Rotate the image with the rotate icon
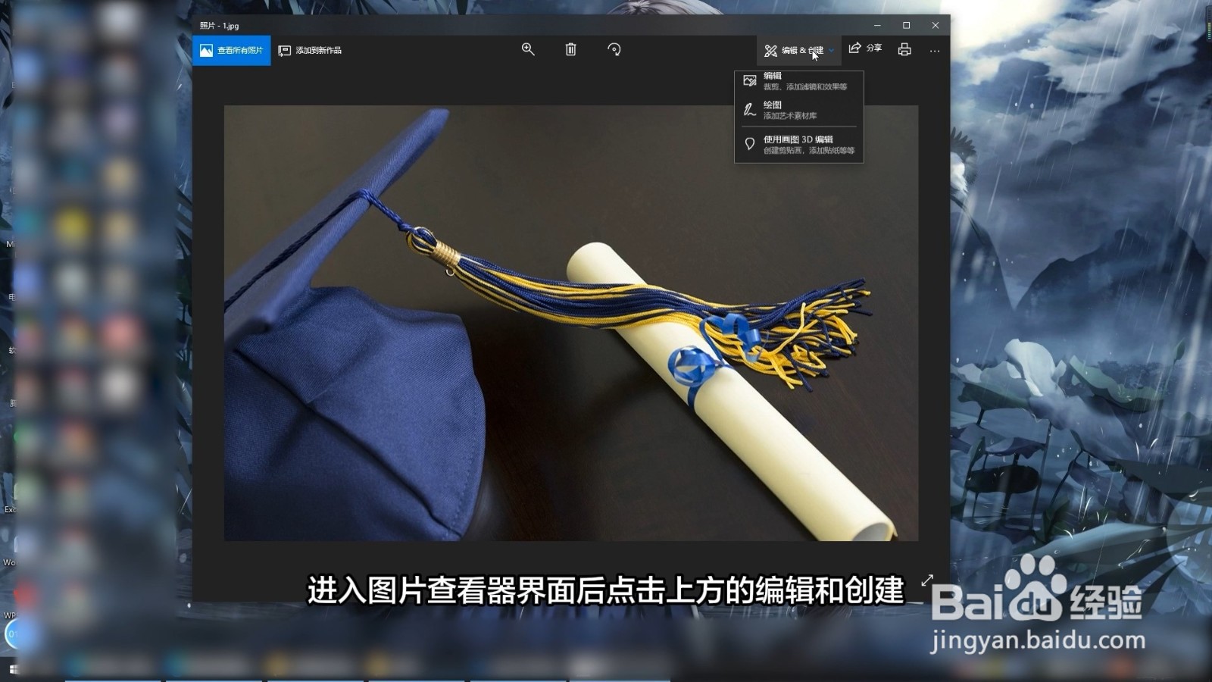Screen dimensions: 1212x682 pyautogui.click(x=613, y=48)
